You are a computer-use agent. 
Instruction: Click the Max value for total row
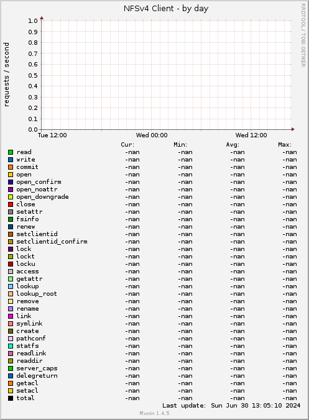[290, 398]
